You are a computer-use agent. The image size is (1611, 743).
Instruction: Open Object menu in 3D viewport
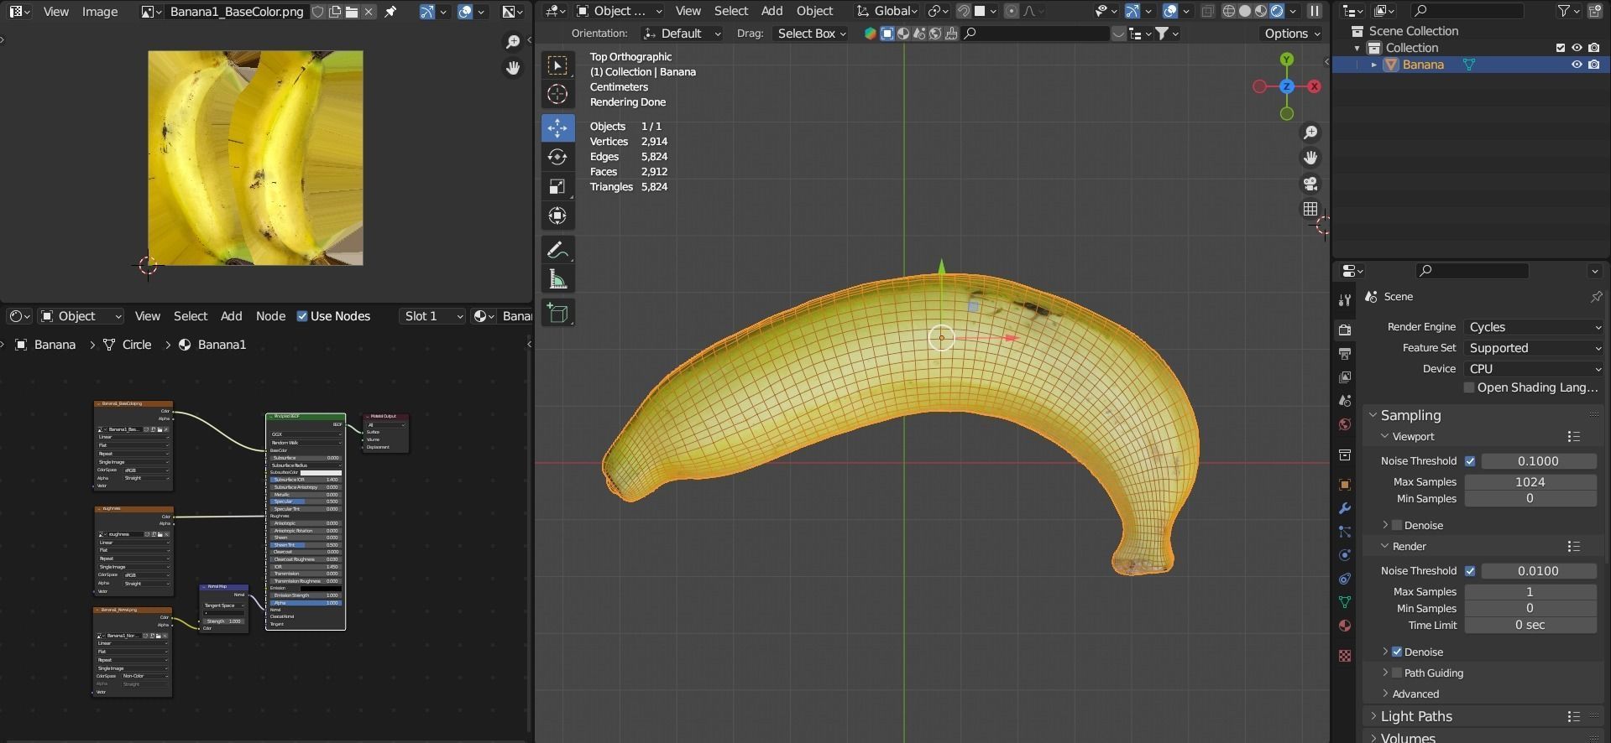[x=814, y=11]
